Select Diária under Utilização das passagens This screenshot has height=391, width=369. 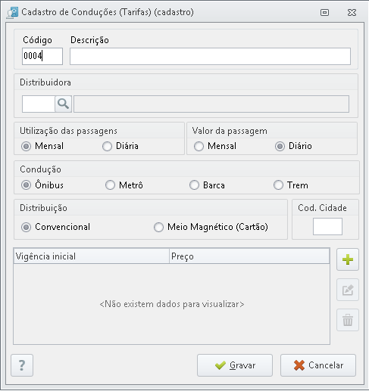click(x=120, y=146)
